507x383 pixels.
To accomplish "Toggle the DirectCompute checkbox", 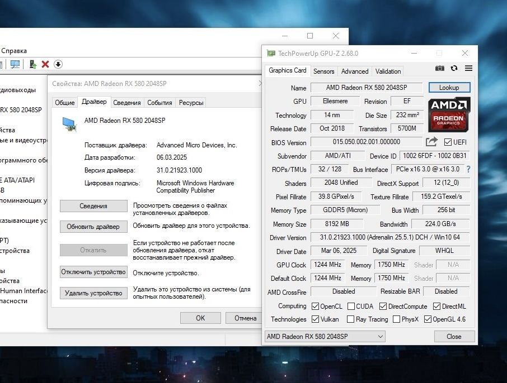I will tap(383, 306).
